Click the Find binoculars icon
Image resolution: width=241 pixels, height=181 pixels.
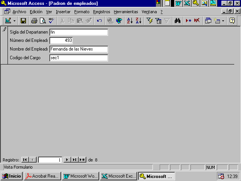[x=177, y=21]
